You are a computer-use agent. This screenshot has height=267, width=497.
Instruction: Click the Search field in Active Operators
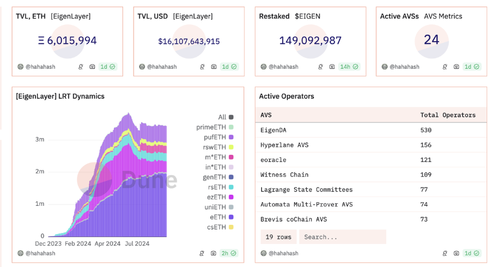pos(343,237)
